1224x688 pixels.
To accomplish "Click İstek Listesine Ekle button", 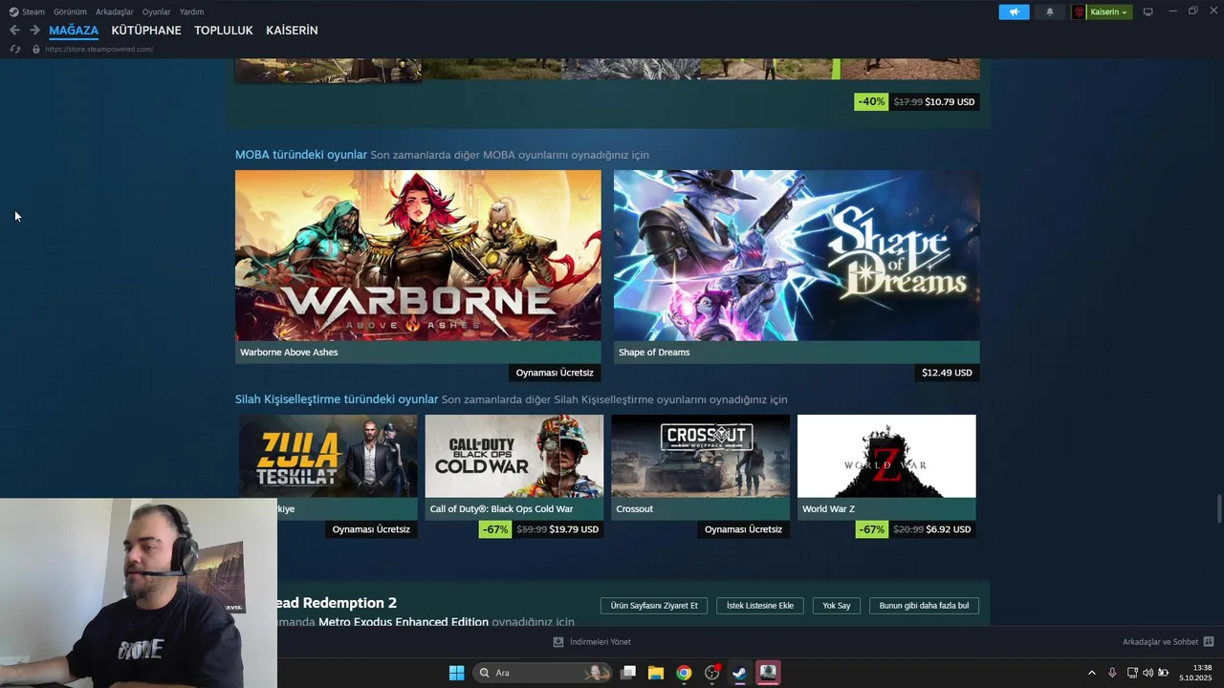I will tap(760, 606).
